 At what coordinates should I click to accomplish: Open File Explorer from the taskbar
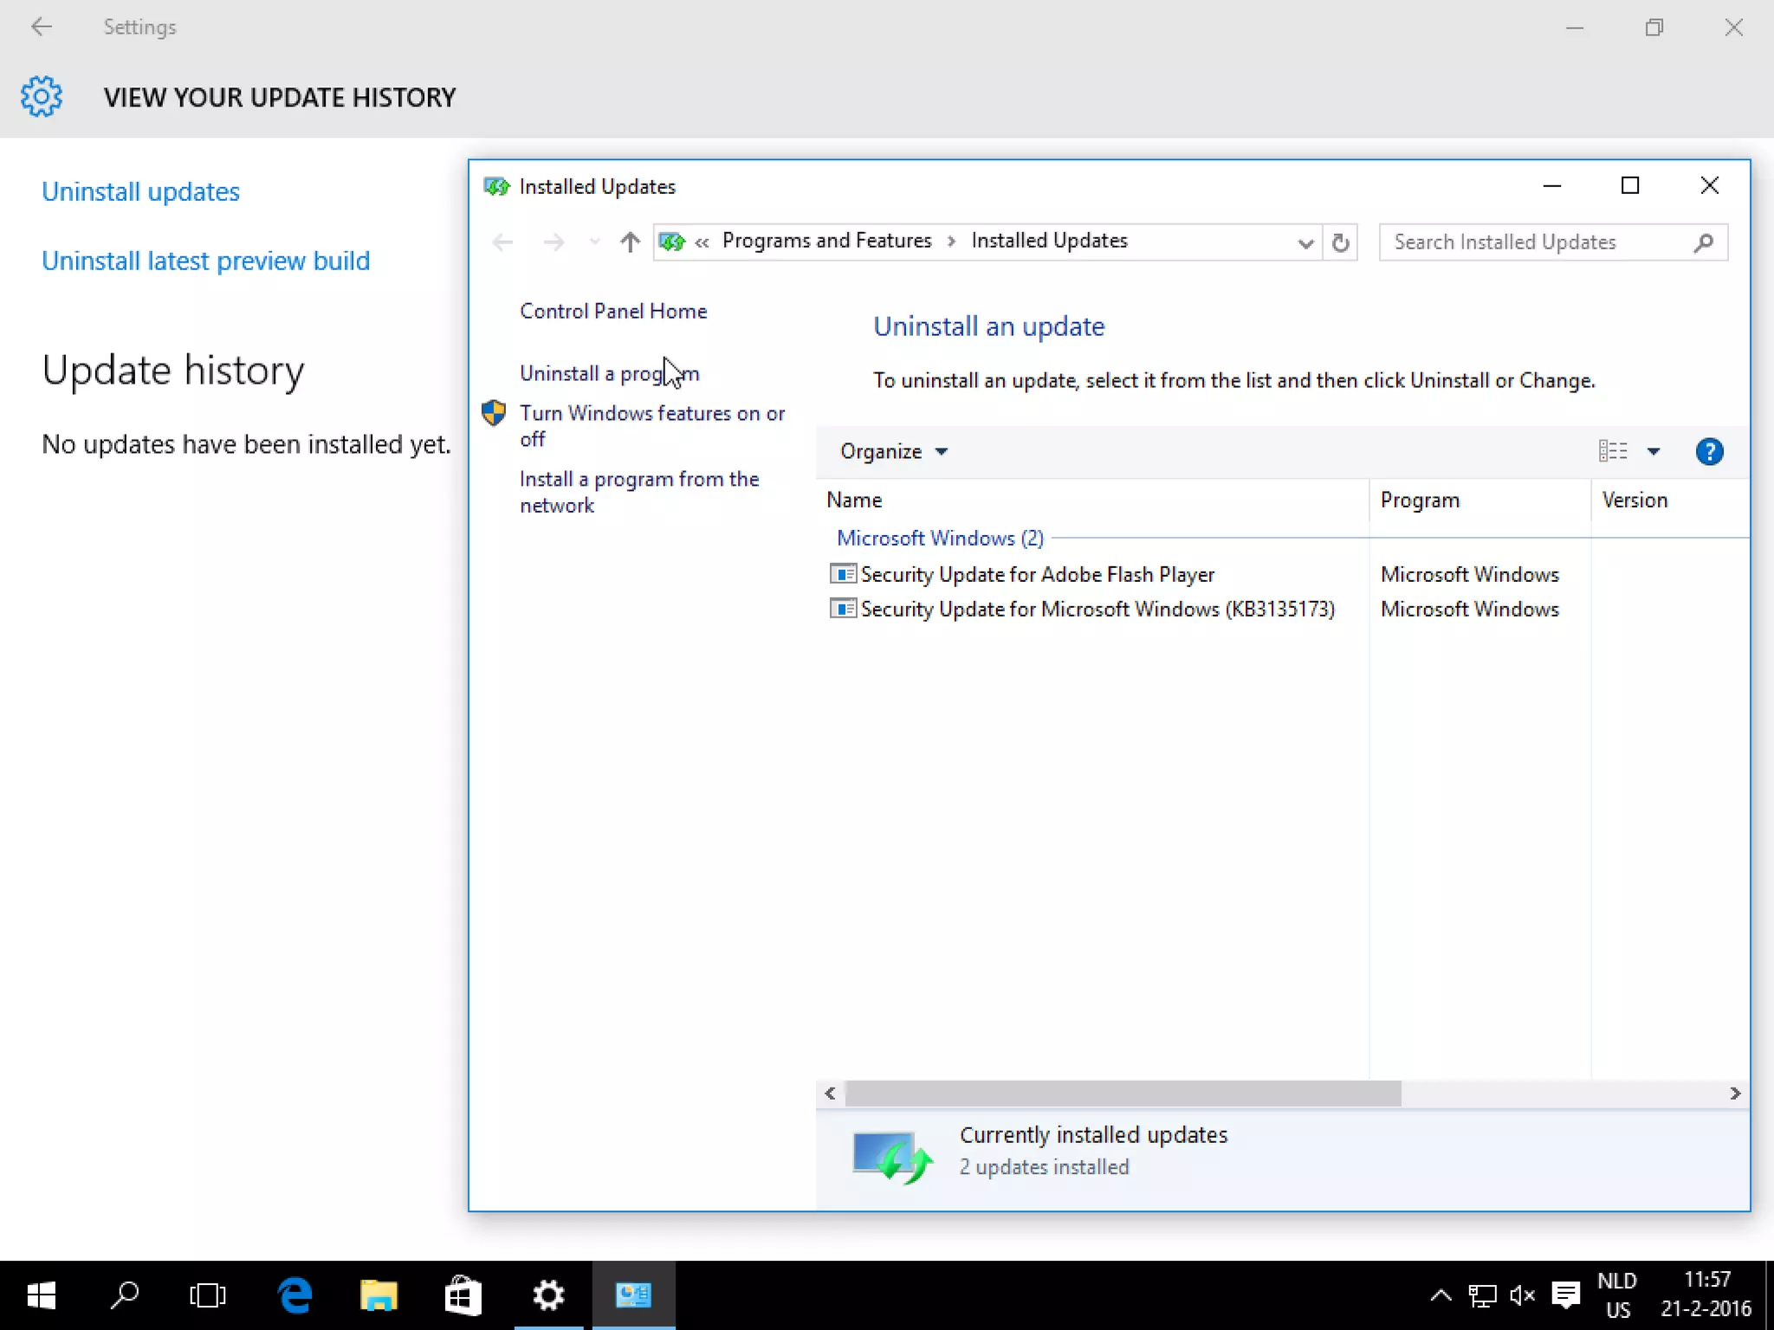point(379,1295)
